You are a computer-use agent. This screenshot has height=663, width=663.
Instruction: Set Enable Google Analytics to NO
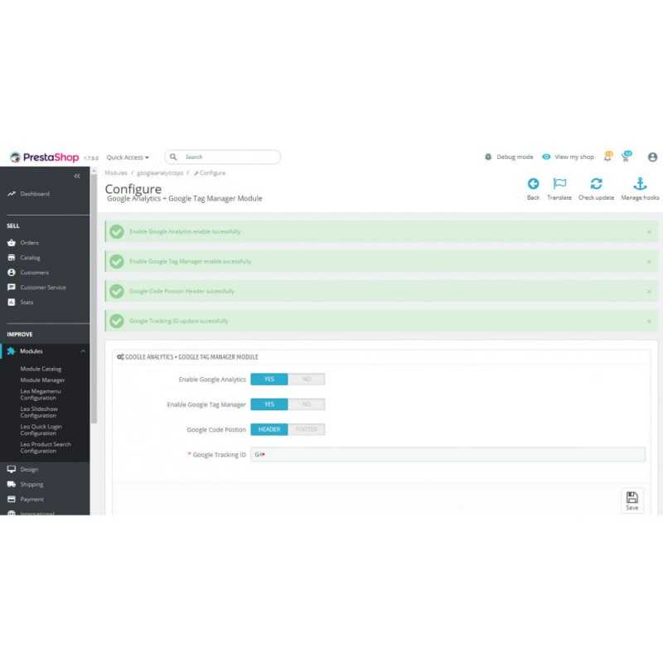point(306,380)
